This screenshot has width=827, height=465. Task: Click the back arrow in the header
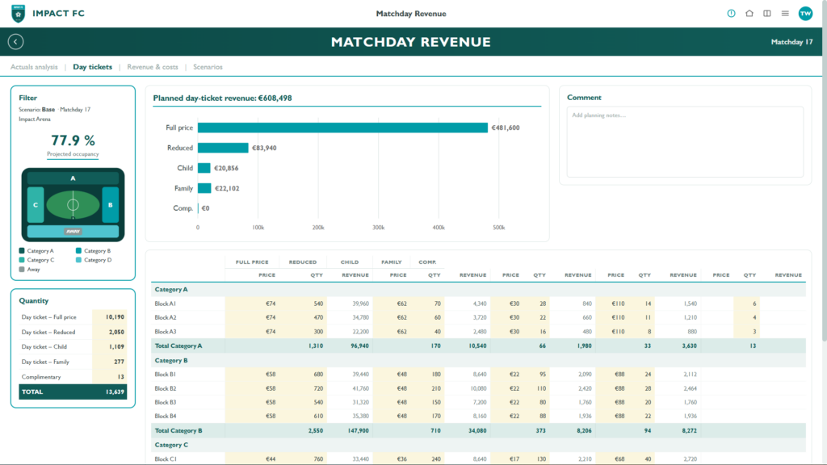(16, 42)
